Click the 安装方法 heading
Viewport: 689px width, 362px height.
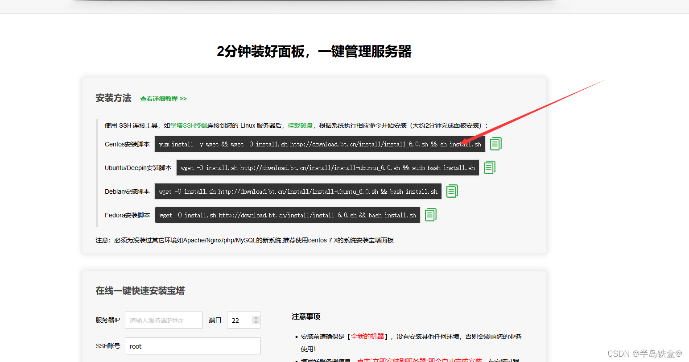tap(113, 98)
